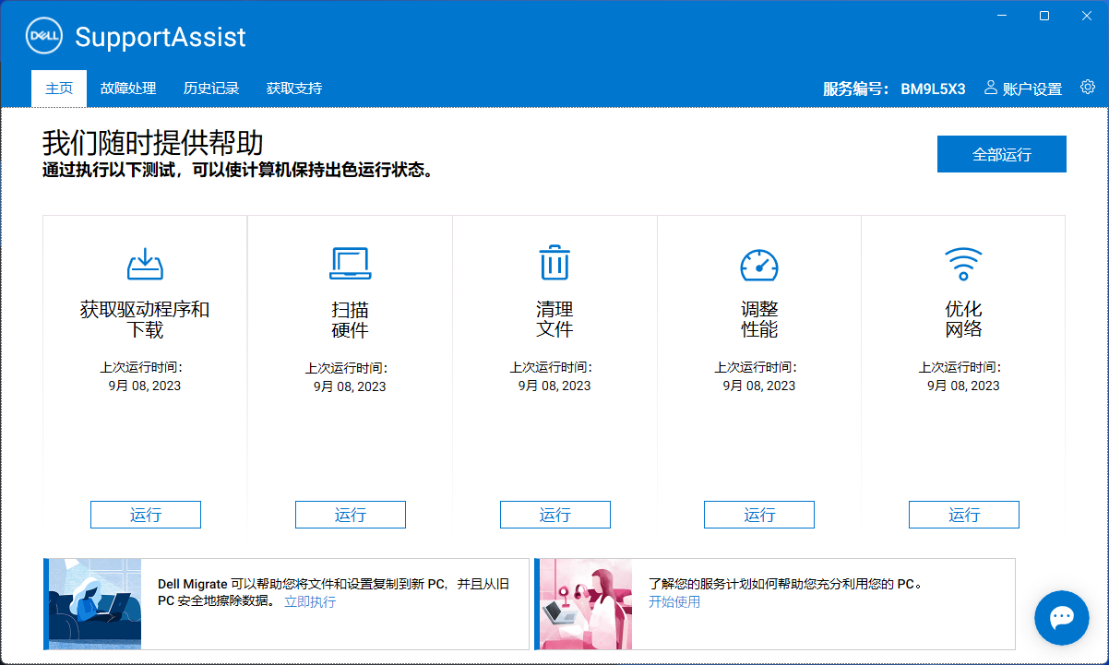This screenshot has width=1109, height=665.
Task: Click the 立即执行 link for Dell Migrate
Action: pos(310,601)
